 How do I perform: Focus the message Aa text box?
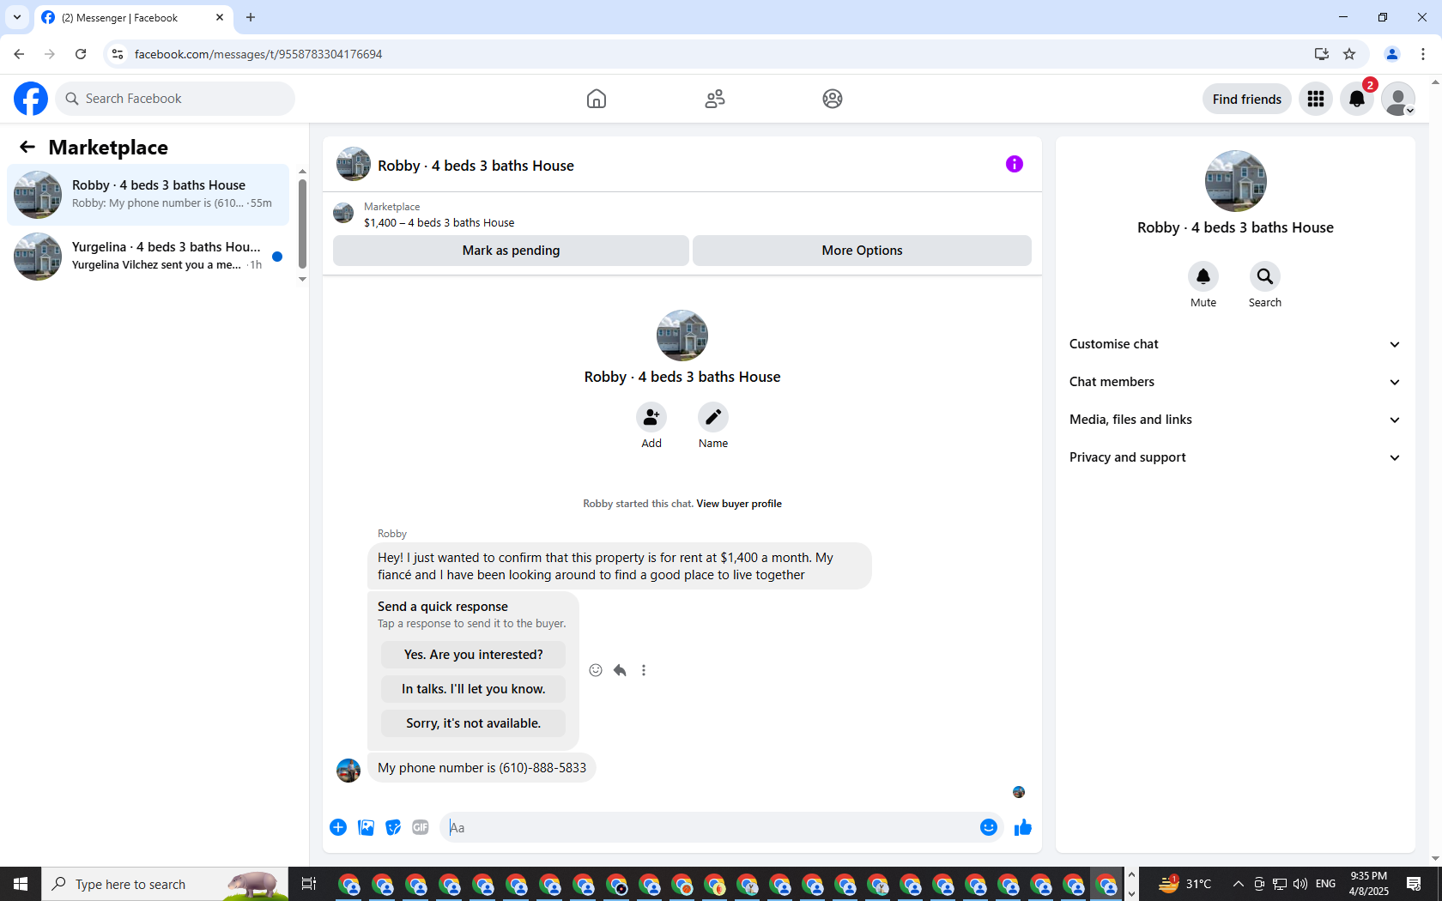pyautogui.click(x=708, y=827)
